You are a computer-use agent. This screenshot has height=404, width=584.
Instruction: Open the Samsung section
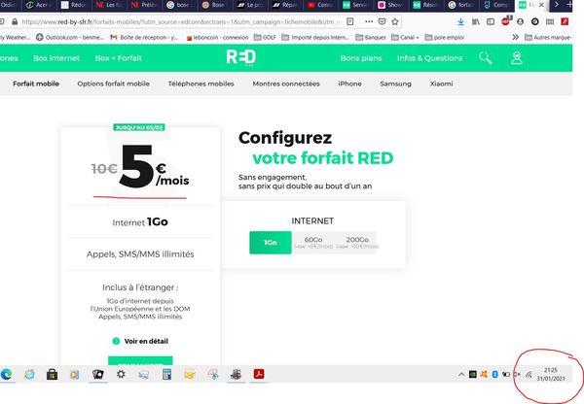(395, 84)
